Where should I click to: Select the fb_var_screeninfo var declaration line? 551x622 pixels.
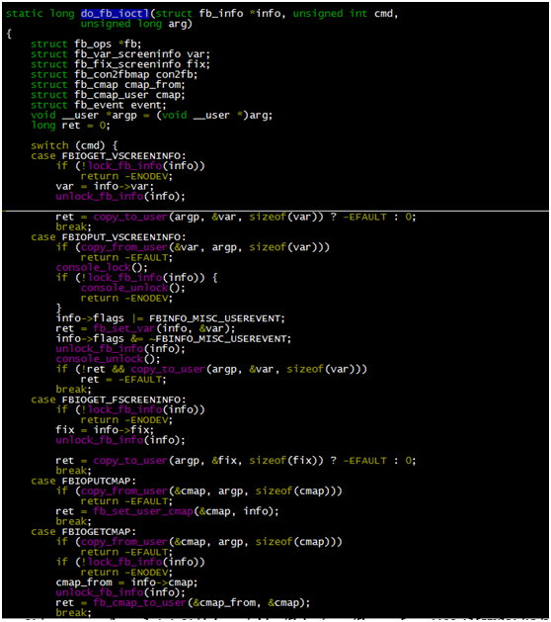120,54
